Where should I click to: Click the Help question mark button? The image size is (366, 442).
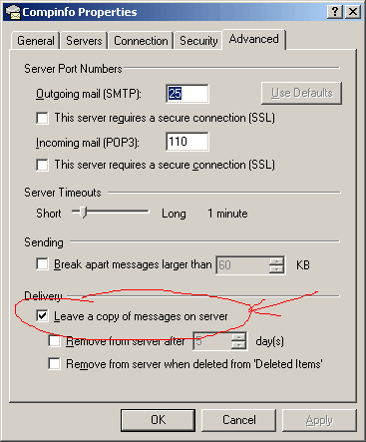[x=335, y=12]
